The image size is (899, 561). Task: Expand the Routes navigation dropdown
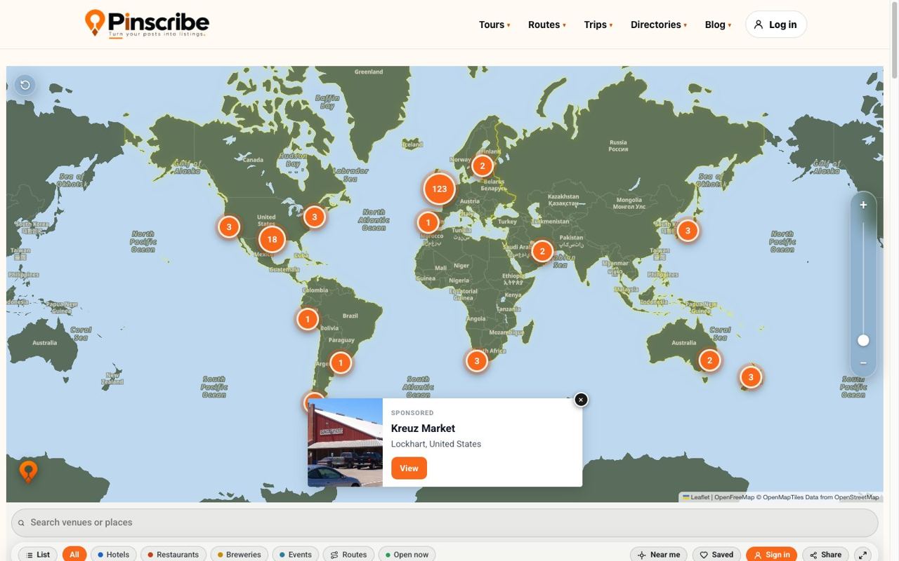click(x=546, y=25)
